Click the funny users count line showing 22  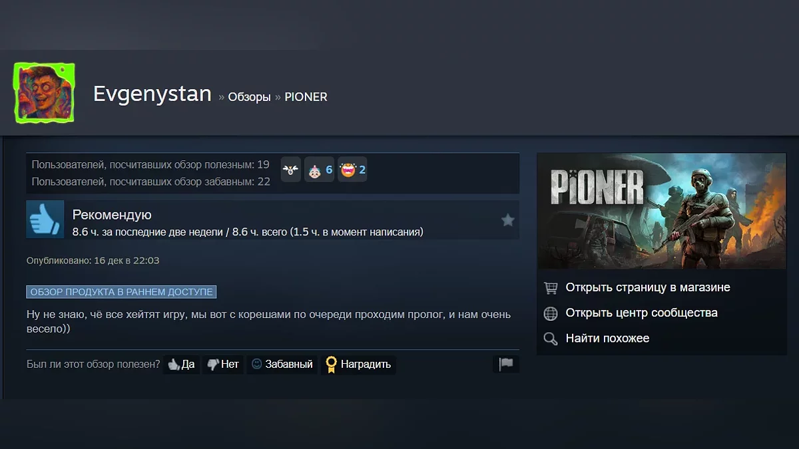pyautogui.click(x=150, y=182)
